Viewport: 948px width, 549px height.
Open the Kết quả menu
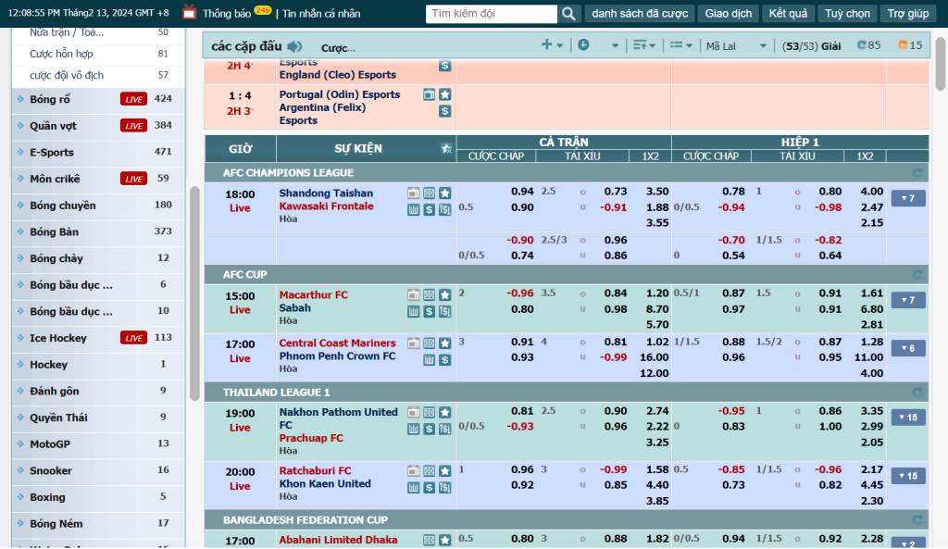[788, 14]
